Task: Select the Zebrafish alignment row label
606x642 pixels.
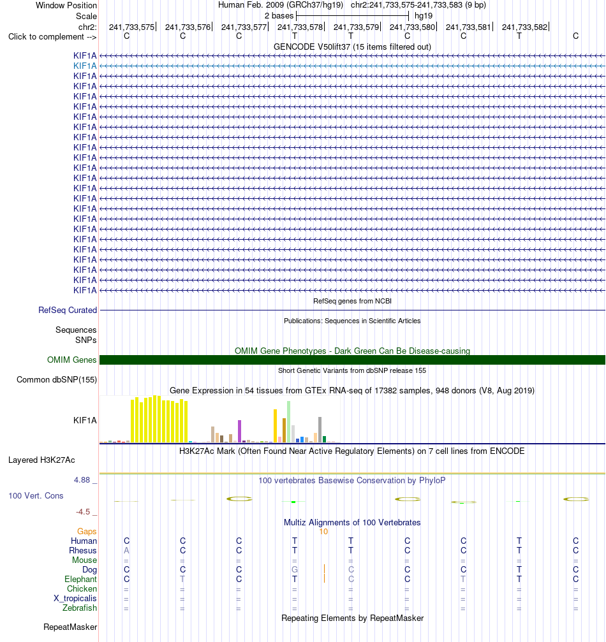Action: (x=80, y=608)
